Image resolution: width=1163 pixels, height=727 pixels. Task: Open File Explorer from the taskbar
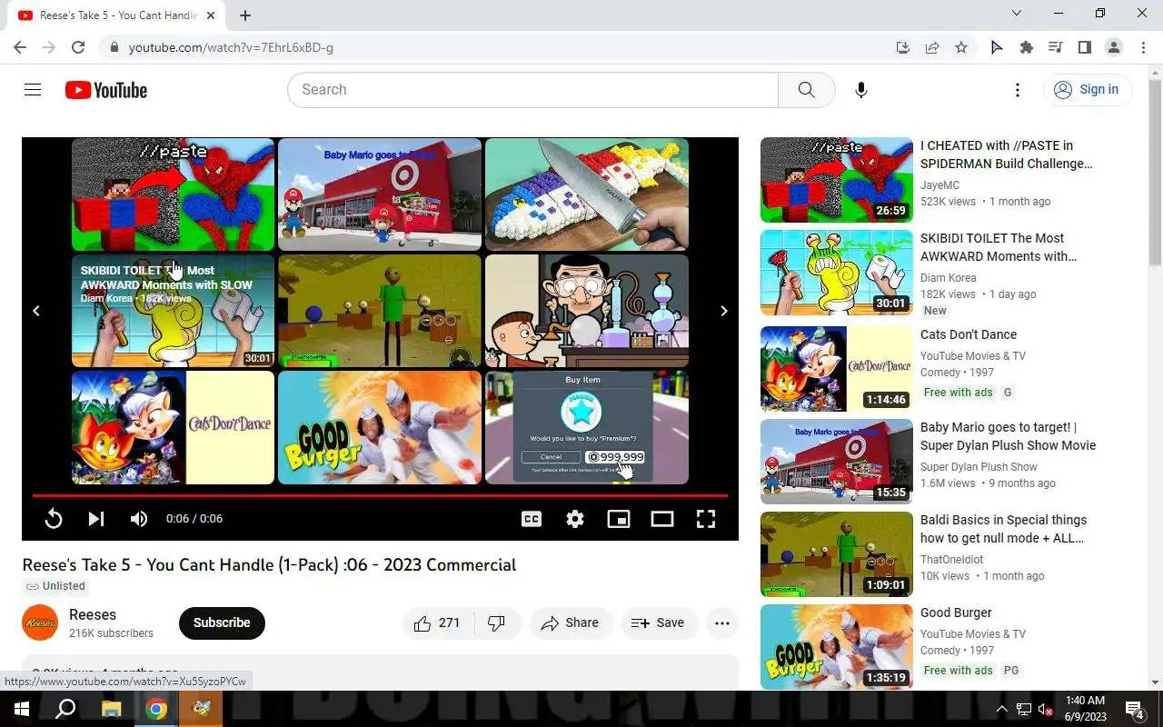coord(111,709)
